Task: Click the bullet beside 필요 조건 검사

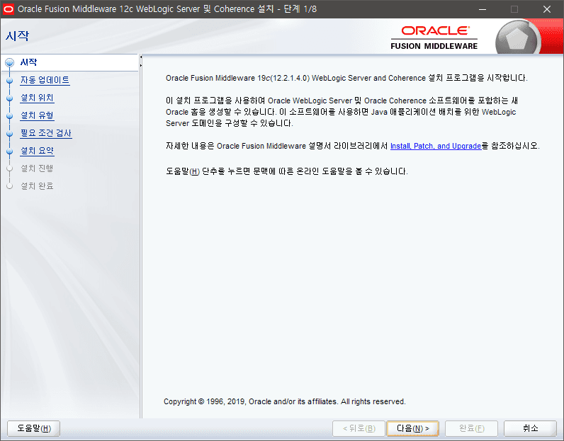Action: coord(10,134)
